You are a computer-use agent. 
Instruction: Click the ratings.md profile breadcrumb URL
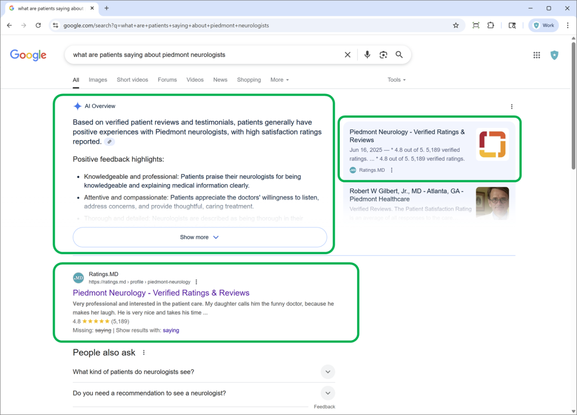[140, 282]
